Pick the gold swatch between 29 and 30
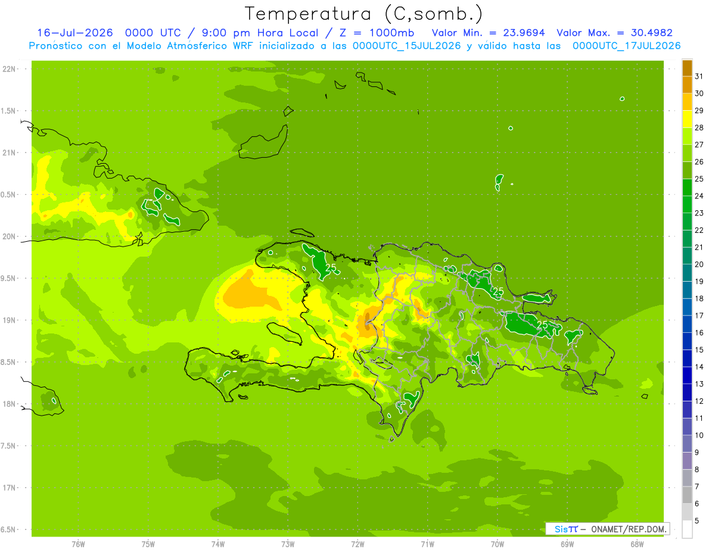This screenshot has width=715, height=552. click(x=687, y=102)
